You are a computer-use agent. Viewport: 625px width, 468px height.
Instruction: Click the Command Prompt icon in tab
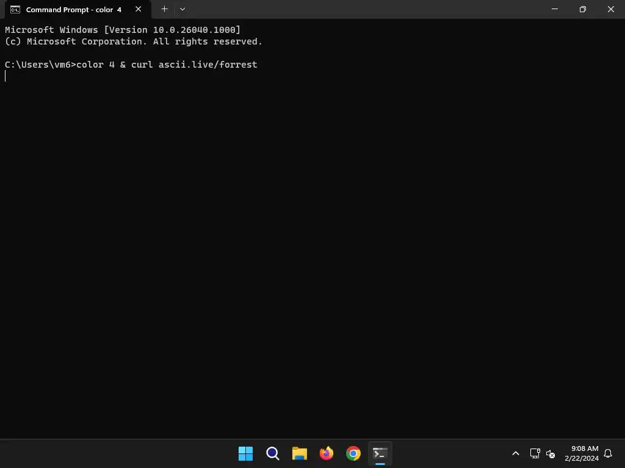[15, 10]
